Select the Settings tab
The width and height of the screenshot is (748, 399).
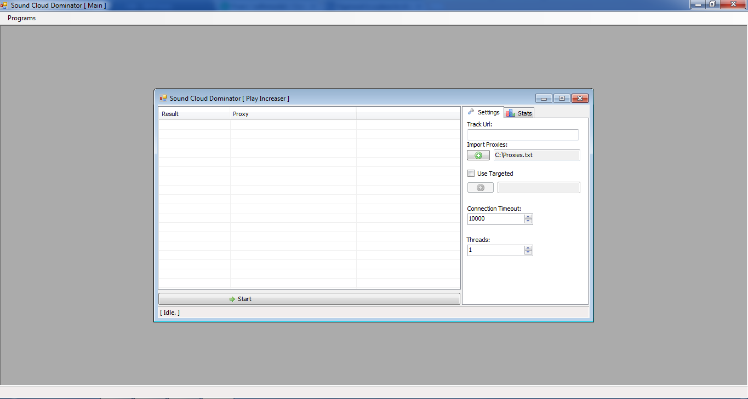pos(483,112)
